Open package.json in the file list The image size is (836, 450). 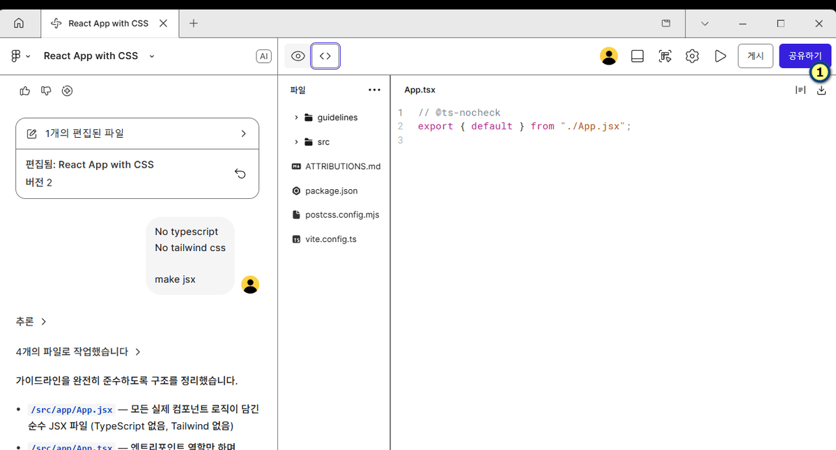point(331,191)
